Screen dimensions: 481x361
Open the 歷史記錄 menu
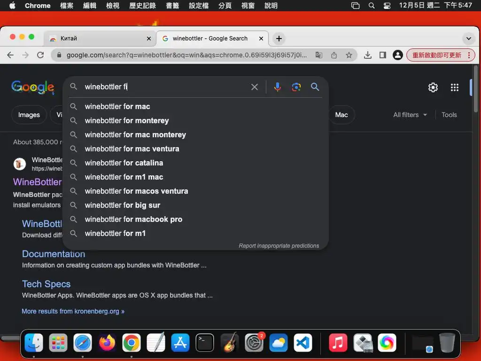[142, 6]
